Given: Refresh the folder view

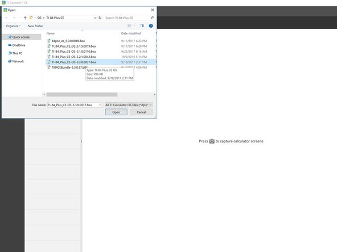Looking at the screenshot, I should click(100, 18).
